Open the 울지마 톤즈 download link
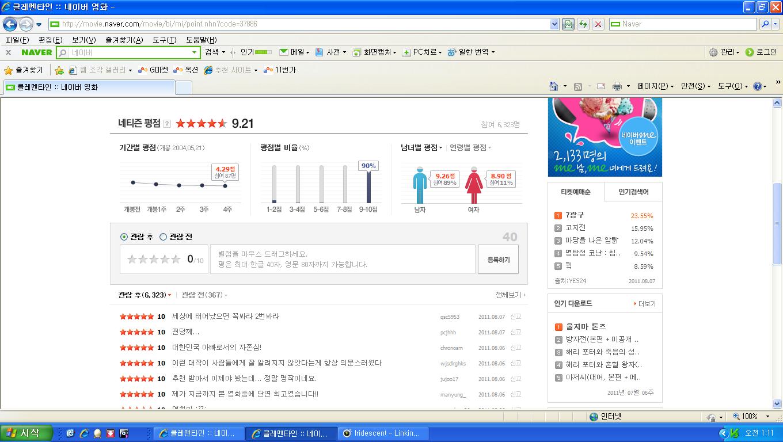This screenshot has height=442, width=783. click(586, 326)
